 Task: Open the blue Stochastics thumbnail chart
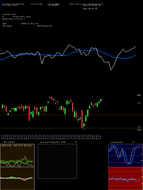click(126, 155)
